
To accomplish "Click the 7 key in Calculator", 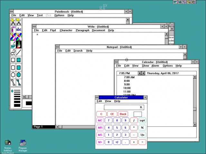I will (108, 121).
